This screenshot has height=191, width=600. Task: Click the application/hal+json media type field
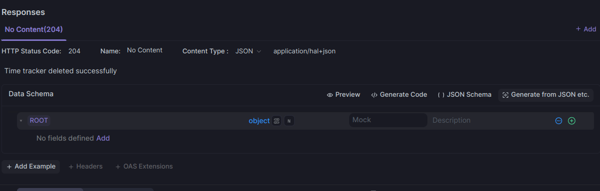(x=304, y=51)
